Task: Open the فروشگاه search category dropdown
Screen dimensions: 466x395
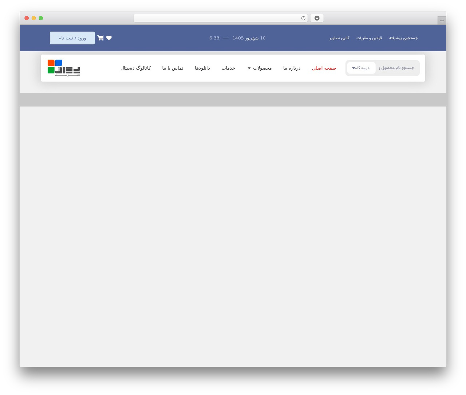Action: (x=361, y=68)
